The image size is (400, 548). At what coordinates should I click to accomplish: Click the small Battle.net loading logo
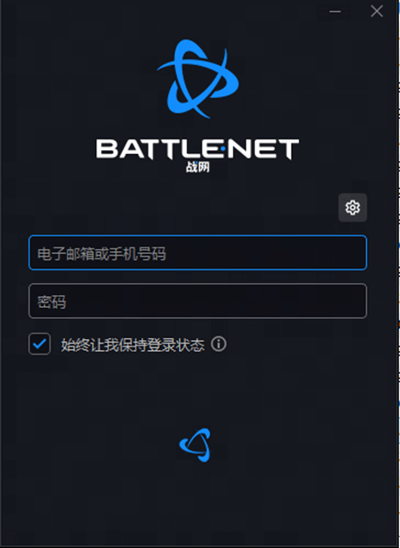(x=194, y=444)
